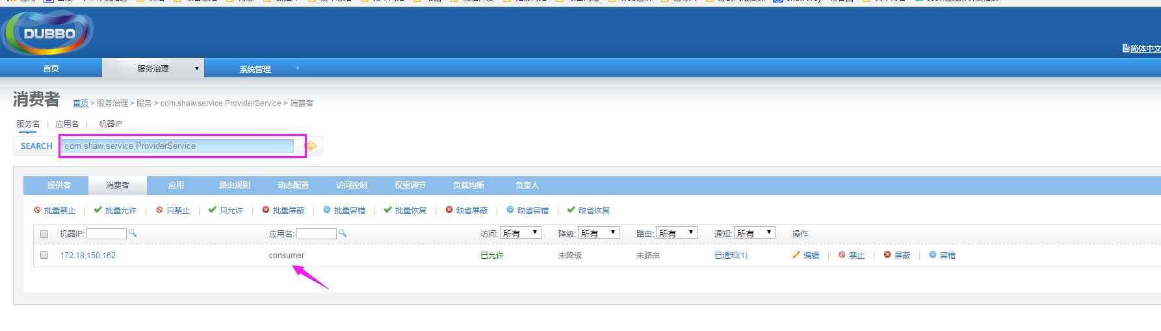Click the 未路由 status text
The width and height of the screenshot is (1161, 331).
pyautogui.click(x=648, y=256)
